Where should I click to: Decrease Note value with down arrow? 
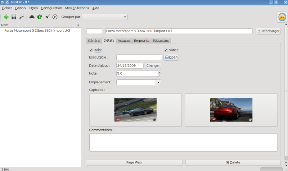(159, 75)
